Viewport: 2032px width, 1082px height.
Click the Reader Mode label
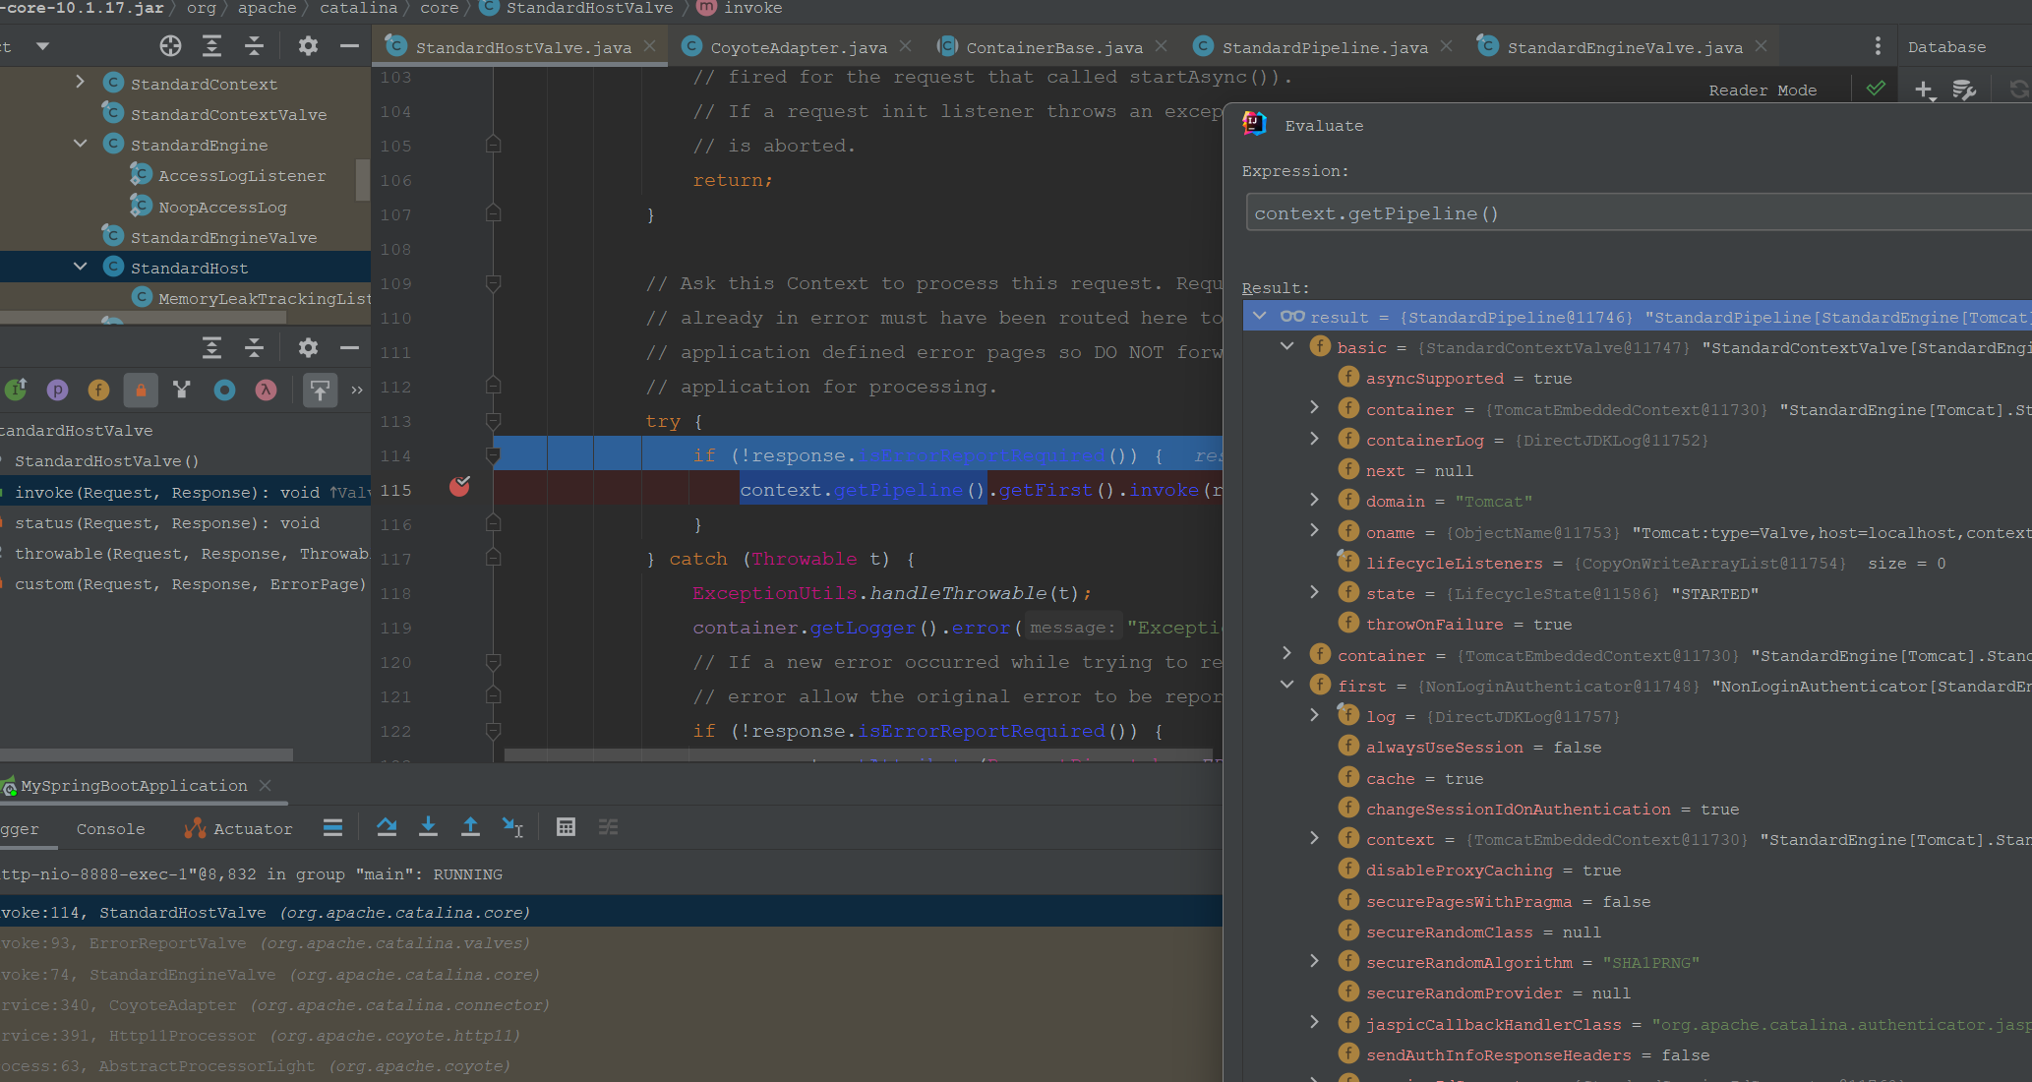1763,90
